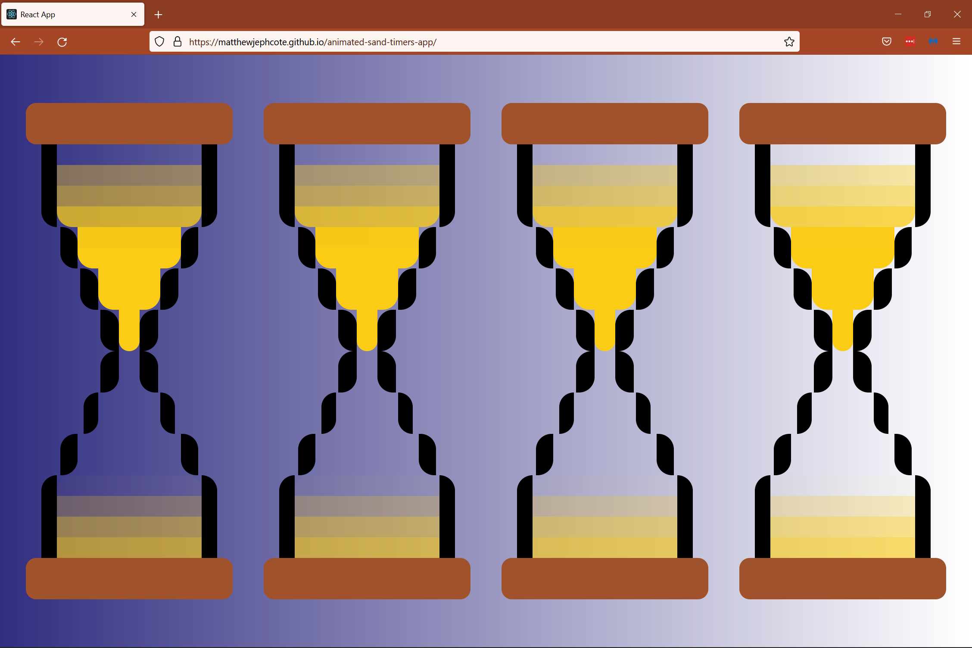Image resolution: width=972 pixels, height=648 pixels.
Task: Open the tracking protection shield panel
Action: (x=159, y=41)
